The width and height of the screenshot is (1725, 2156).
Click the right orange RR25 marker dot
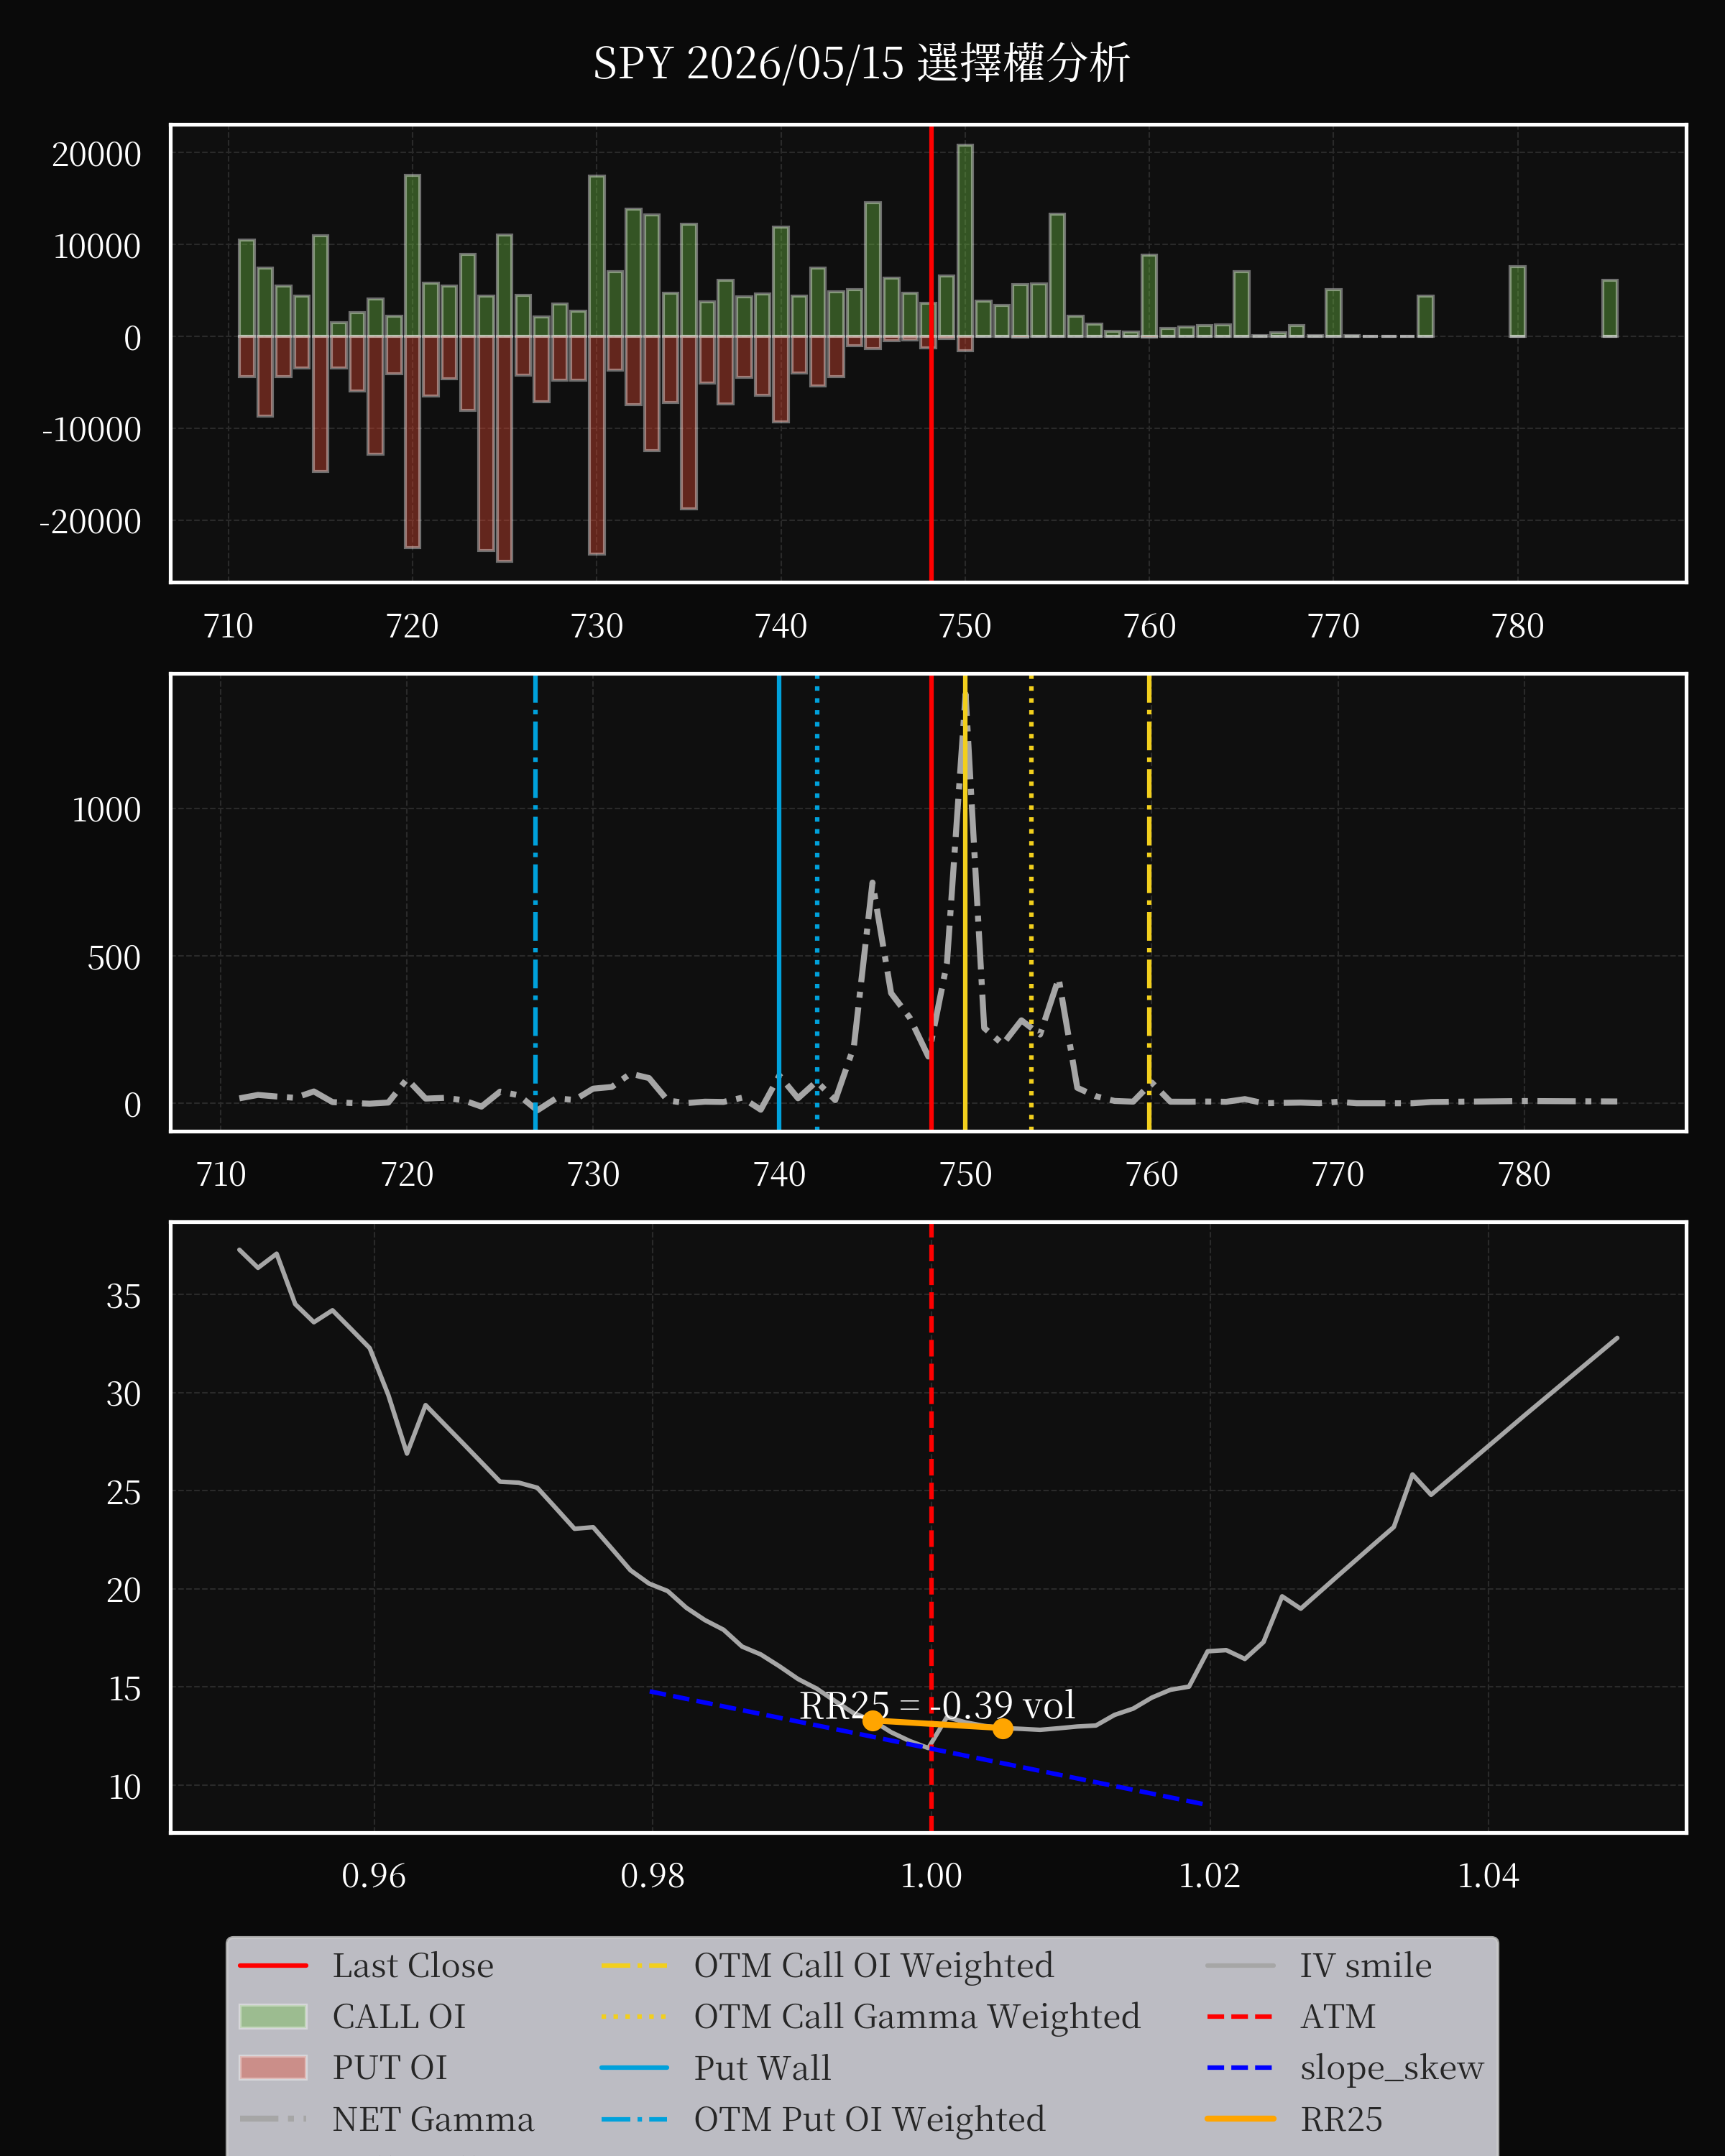pos(1003,1728)
